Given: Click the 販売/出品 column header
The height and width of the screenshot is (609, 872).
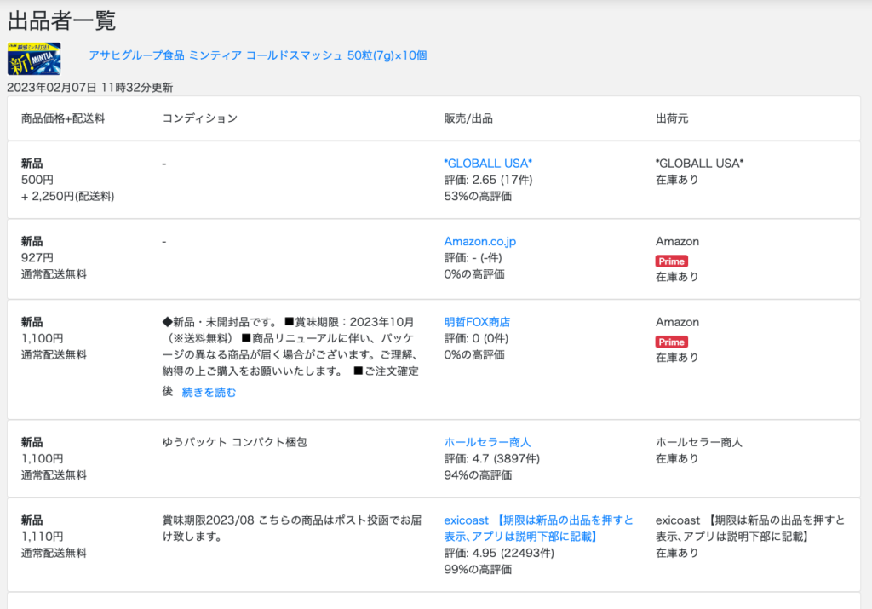Looking at the screenshot, I should (468, 118).
